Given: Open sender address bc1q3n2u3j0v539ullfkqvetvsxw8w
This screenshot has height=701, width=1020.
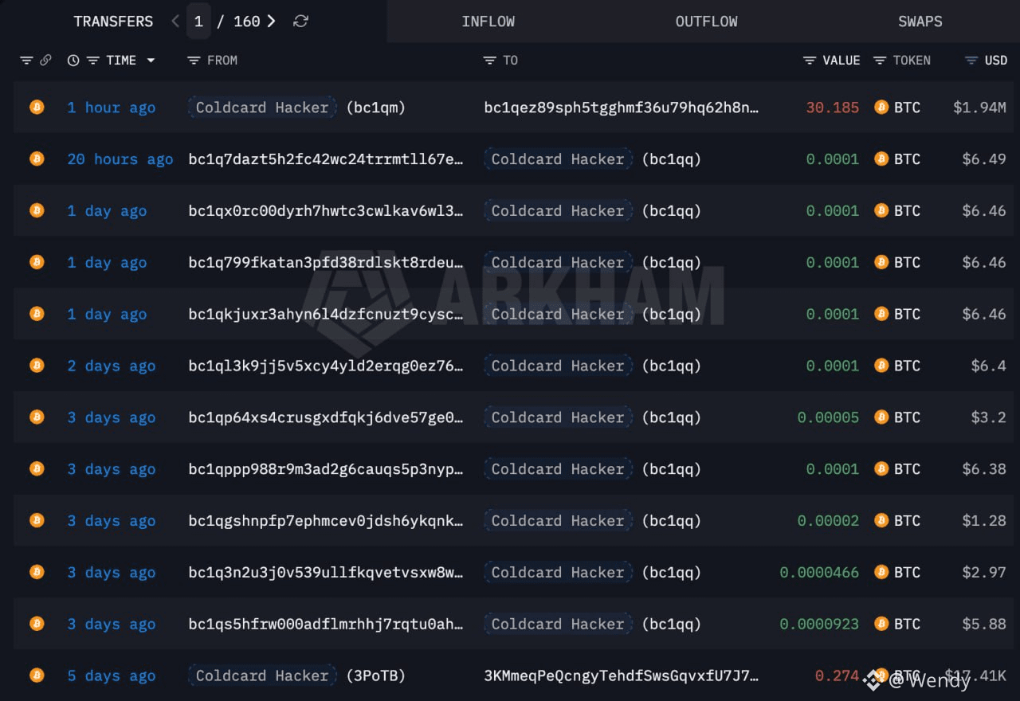Looking at the screenshot, I should 326,573.
